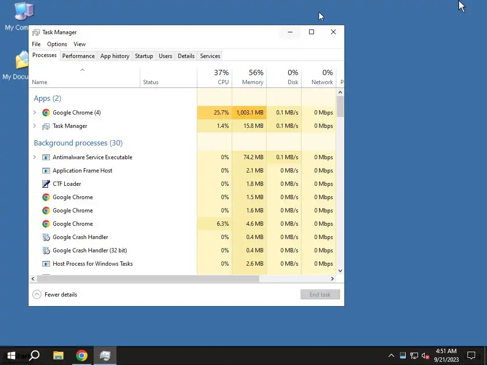The height and width of the screenshot is (365, 487).
Task: Click the Chrome icon on the 6.3% CPU row
Action: [46, 224]
